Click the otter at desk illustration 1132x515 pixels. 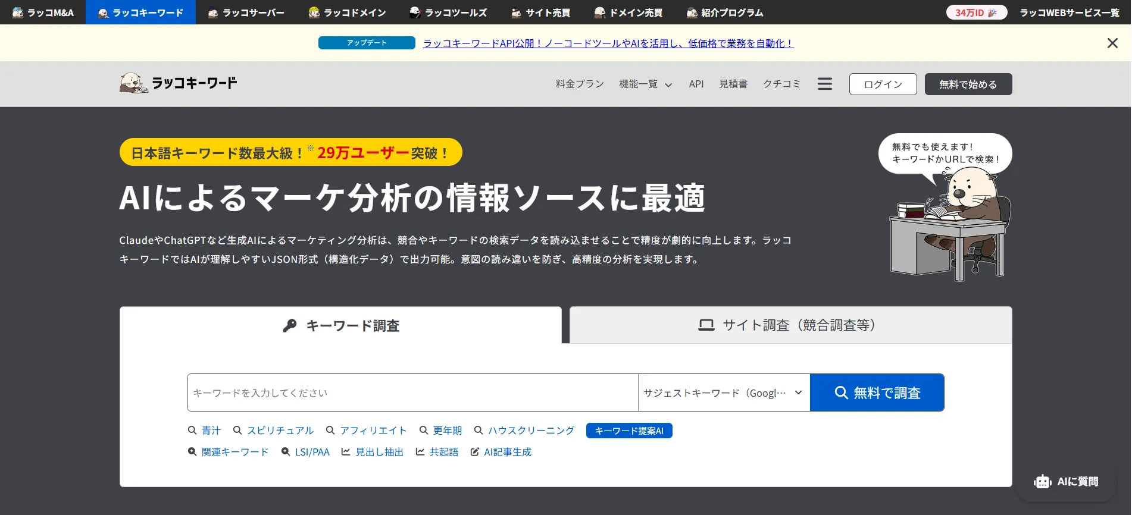point(950,224)
